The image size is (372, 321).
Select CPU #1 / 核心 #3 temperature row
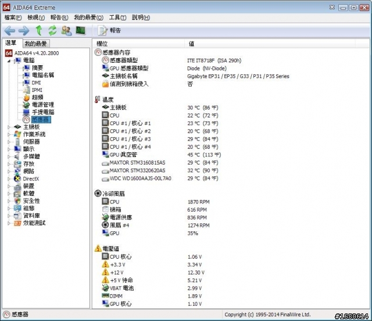pyautogui.click(x=160, y=139)
